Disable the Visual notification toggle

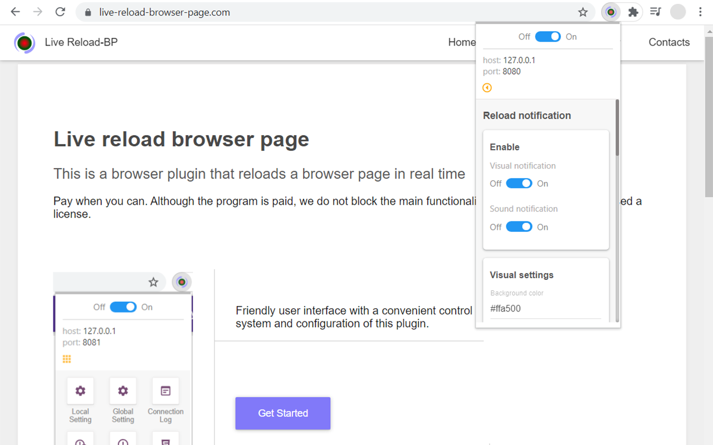click(519, 183)
